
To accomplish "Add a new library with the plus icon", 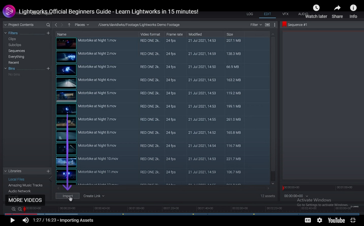I will (48, 171).
